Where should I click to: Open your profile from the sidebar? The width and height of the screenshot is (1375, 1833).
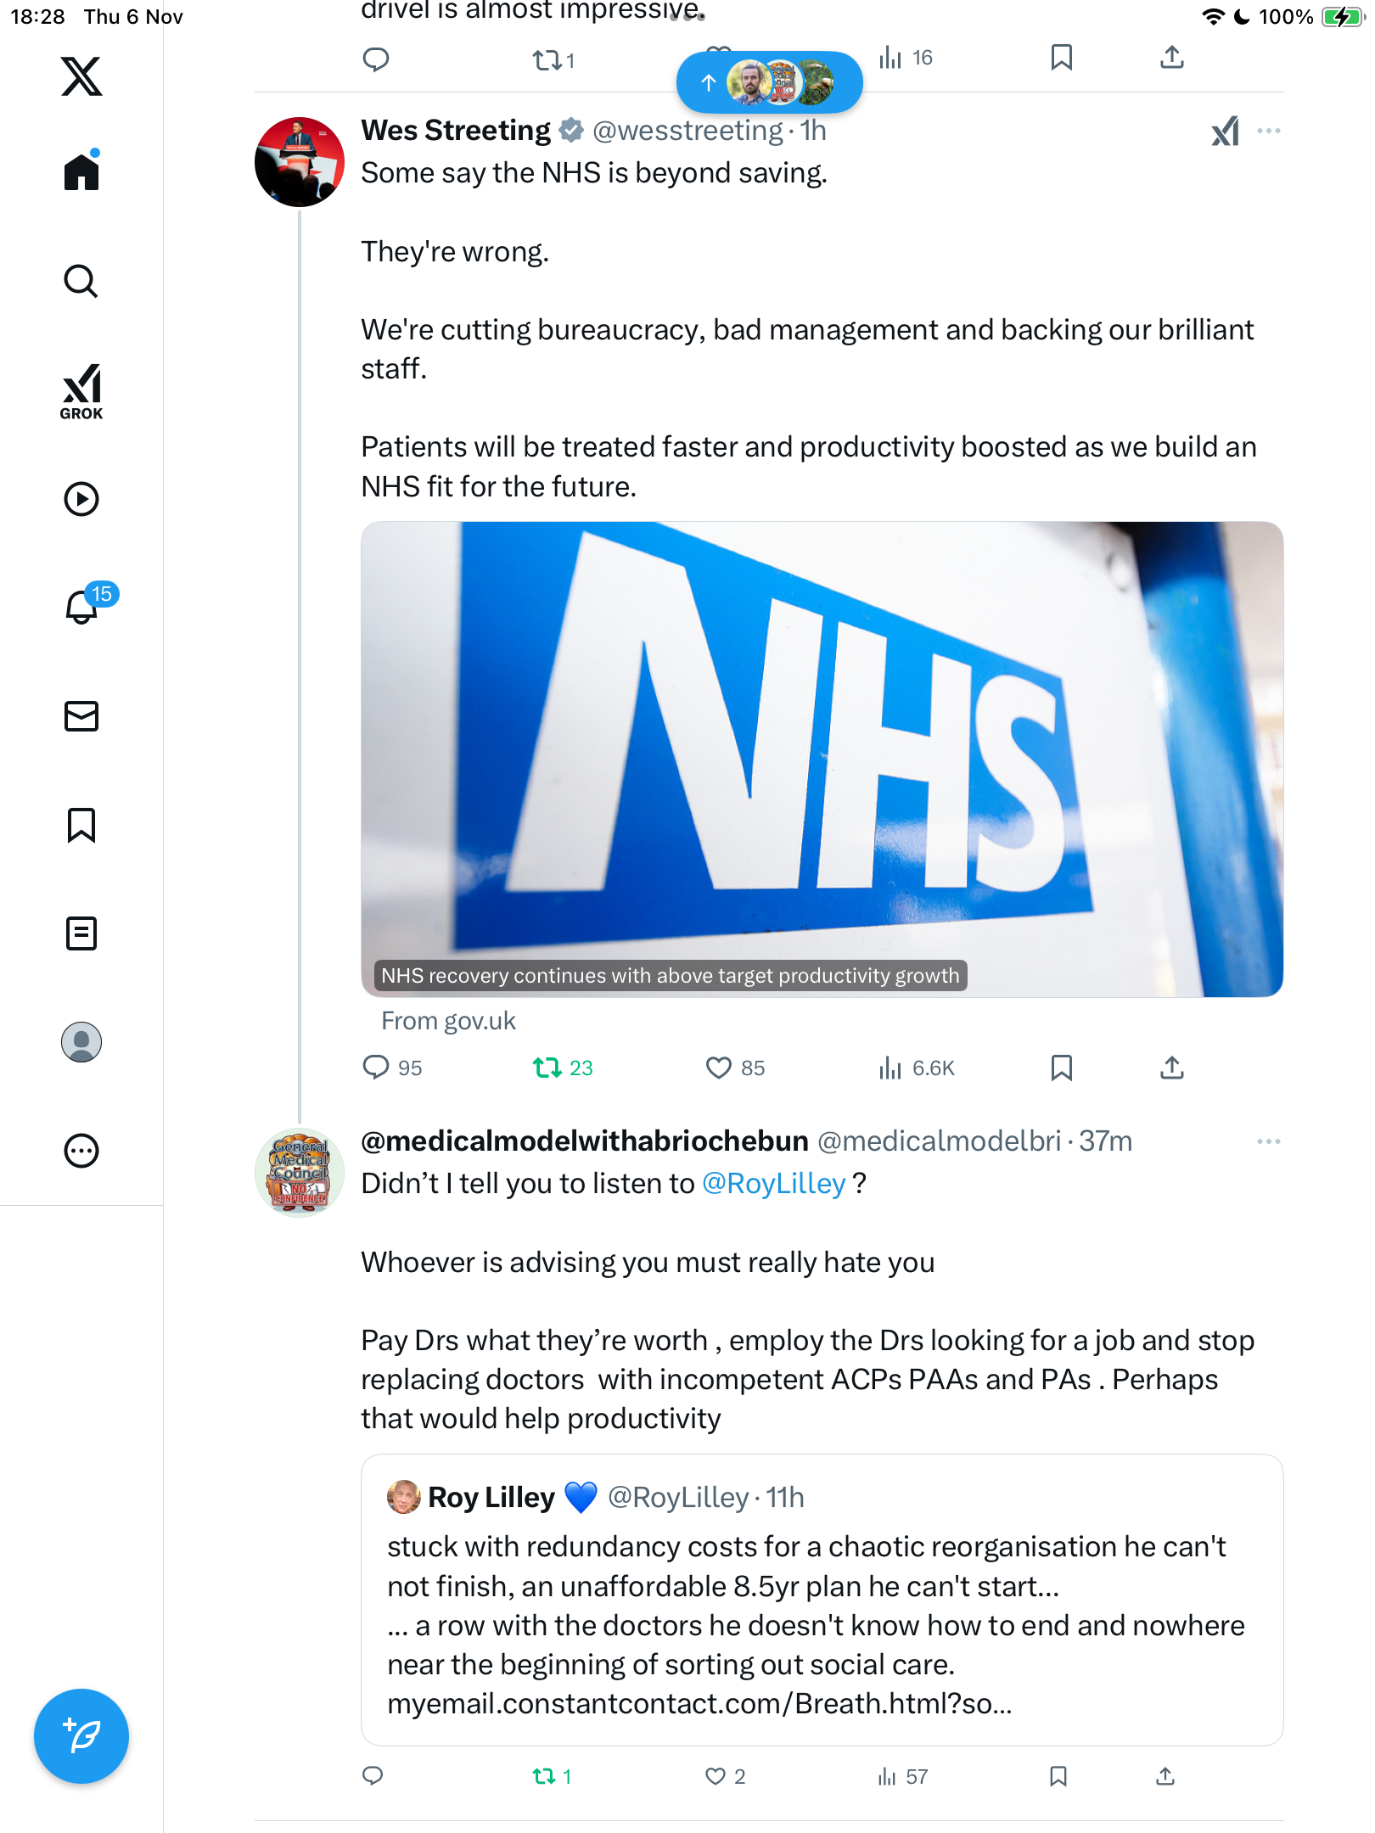81,1042
